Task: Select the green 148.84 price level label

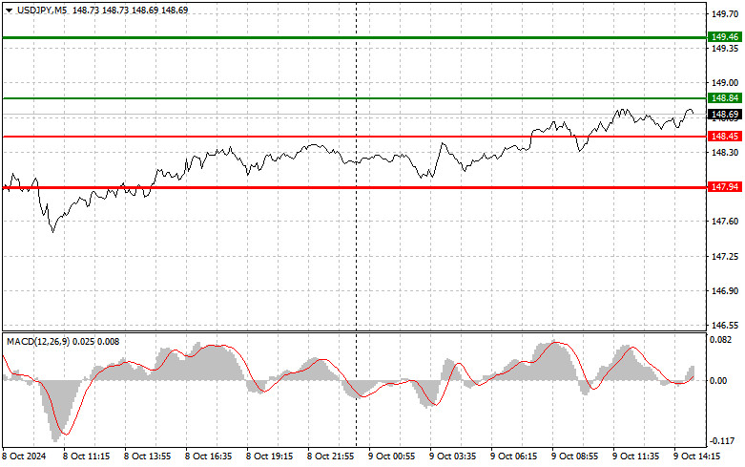Action: pos(725,98)
